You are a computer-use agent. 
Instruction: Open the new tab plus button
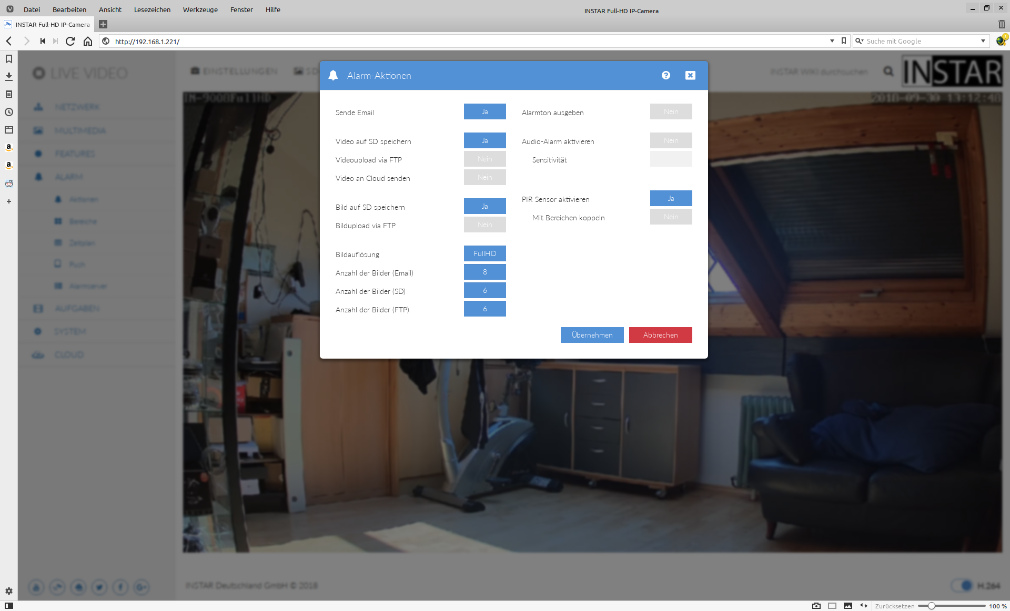coord(103,24)
